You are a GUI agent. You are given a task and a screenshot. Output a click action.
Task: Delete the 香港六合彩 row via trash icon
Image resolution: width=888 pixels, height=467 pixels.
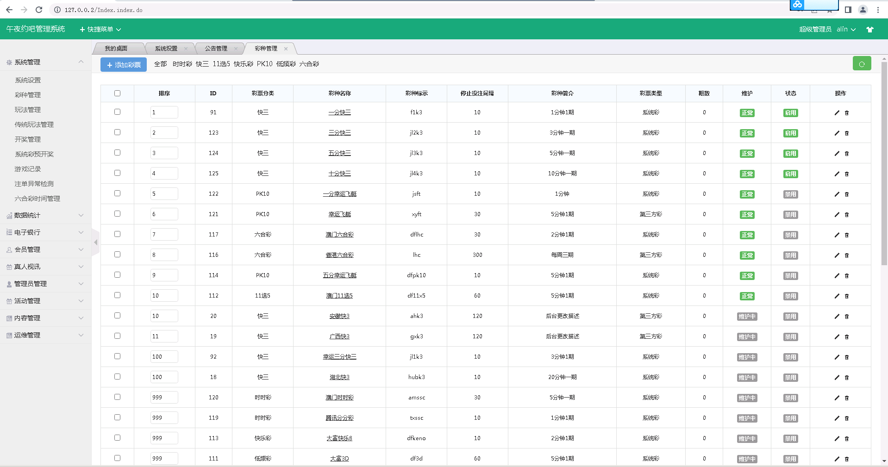(847, 255)
